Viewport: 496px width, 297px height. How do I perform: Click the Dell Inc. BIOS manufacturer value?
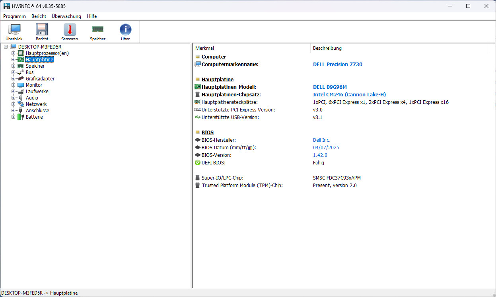[x=322, y=140]
